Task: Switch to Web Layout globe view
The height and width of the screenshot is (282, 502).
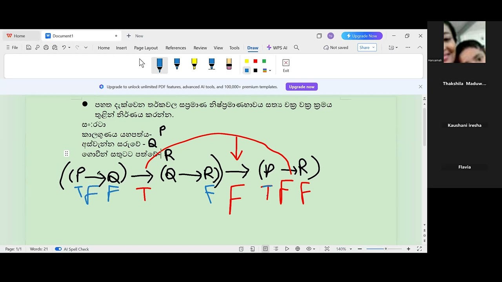Action: (x=298, y=249)
